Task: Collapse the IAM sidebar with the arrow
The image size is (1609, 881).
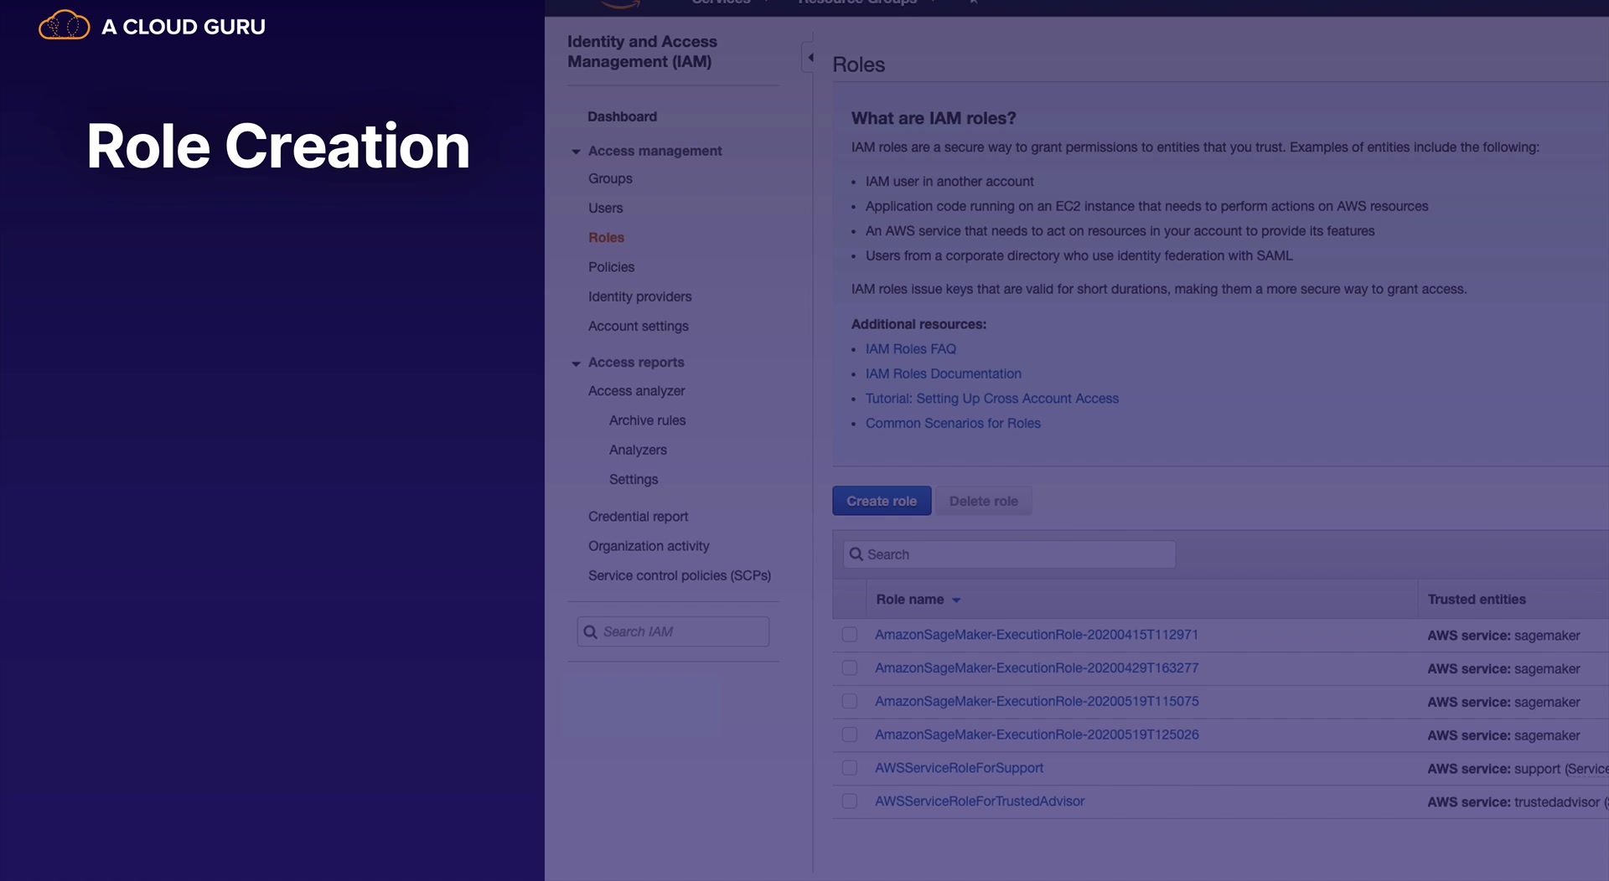Action: (x=810, y=57)
